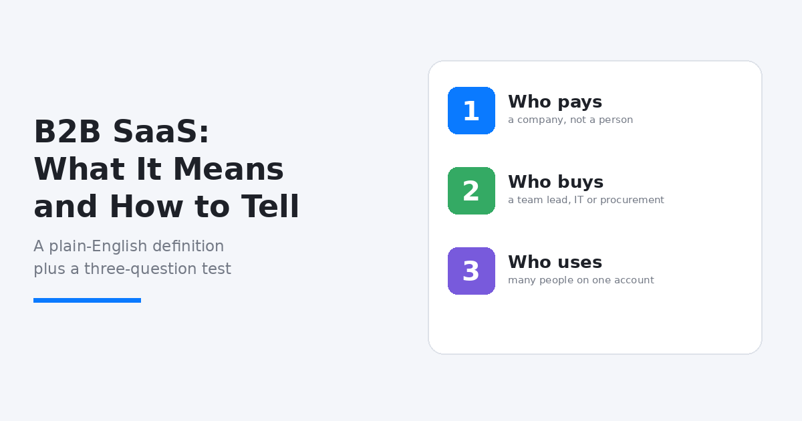The image size is (802, 421).
Task: Click the purple number 3 badge
Action: (471, 271)
